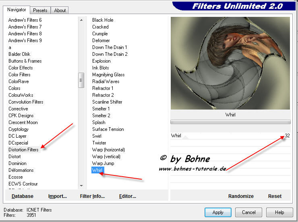
Task: Choose the Whirl filter
Action: click(x=97, y=170)
